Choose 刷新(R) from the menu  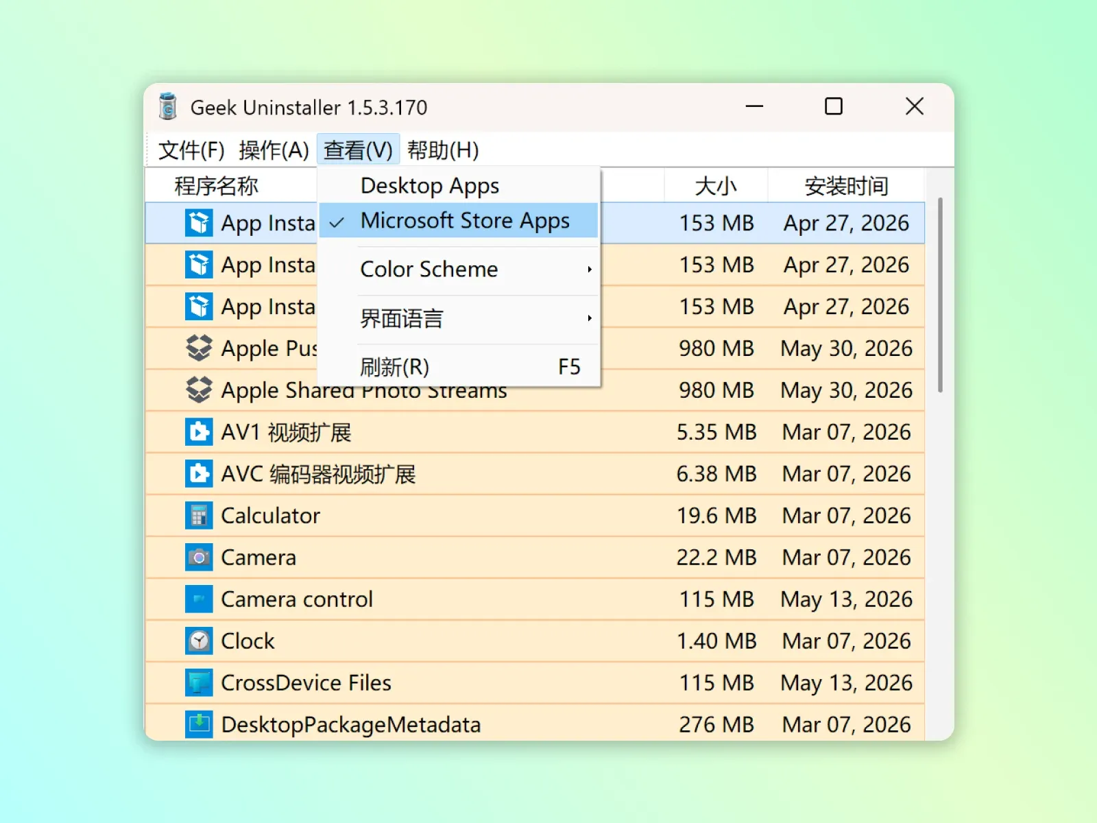(459, 367)
